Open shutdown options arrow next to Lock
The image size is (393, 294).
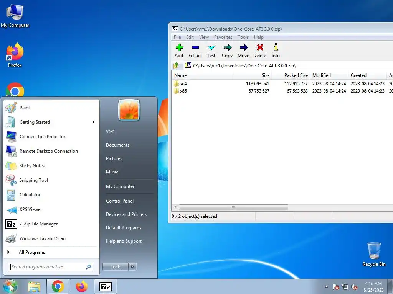tap(132, 267)
